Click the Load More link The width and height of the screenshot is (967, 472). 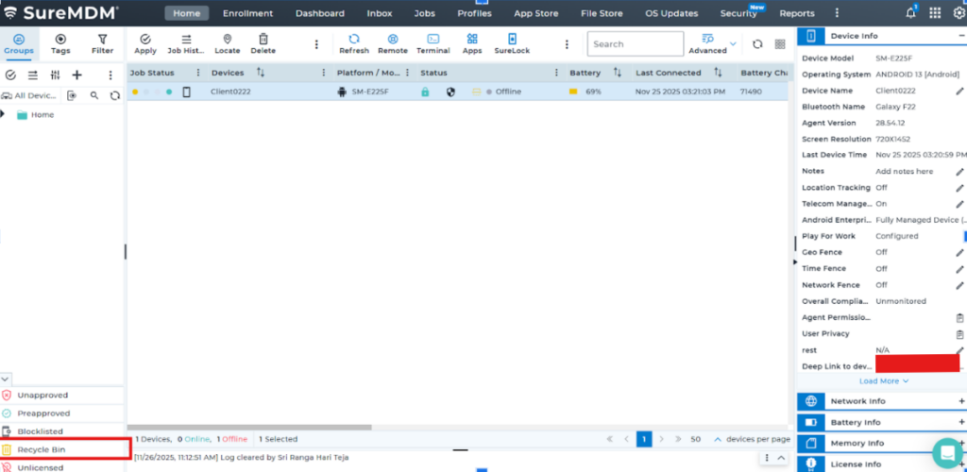point(884,381)
